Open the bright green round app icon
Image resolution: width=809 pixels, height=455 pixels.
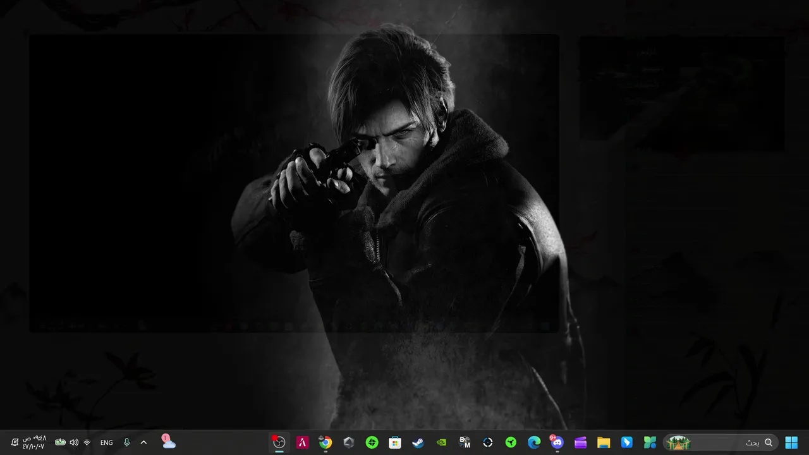[511, 442]
